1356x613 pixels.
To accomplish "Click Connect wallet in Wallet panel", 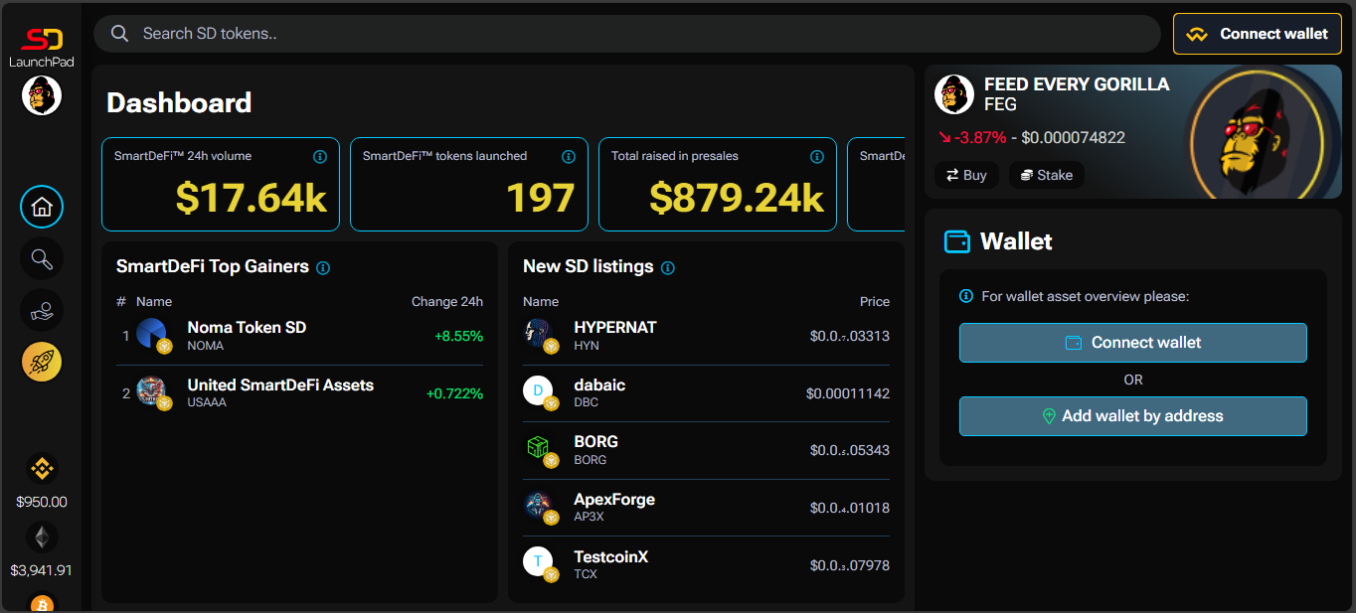I will pos(1132,343).
